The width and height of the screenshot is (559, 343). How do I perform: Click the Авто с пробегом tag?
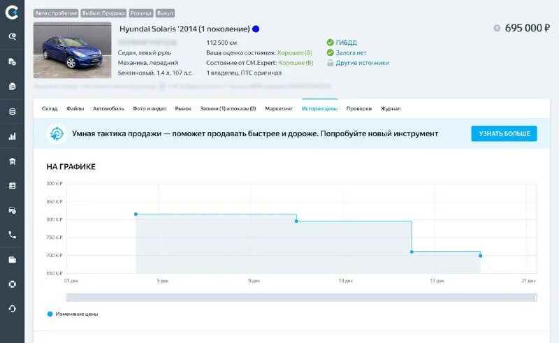pyautogui.click(x=56, y=13)
